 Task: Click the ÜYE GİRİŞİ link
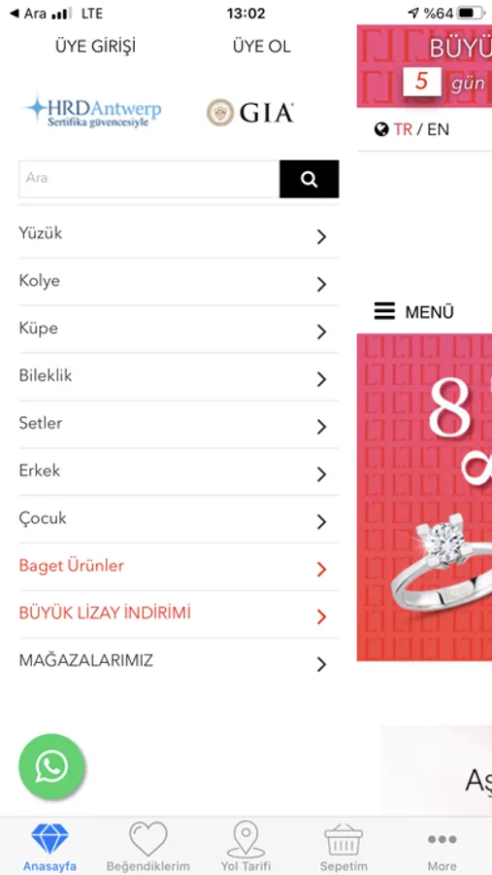(95, 47)
